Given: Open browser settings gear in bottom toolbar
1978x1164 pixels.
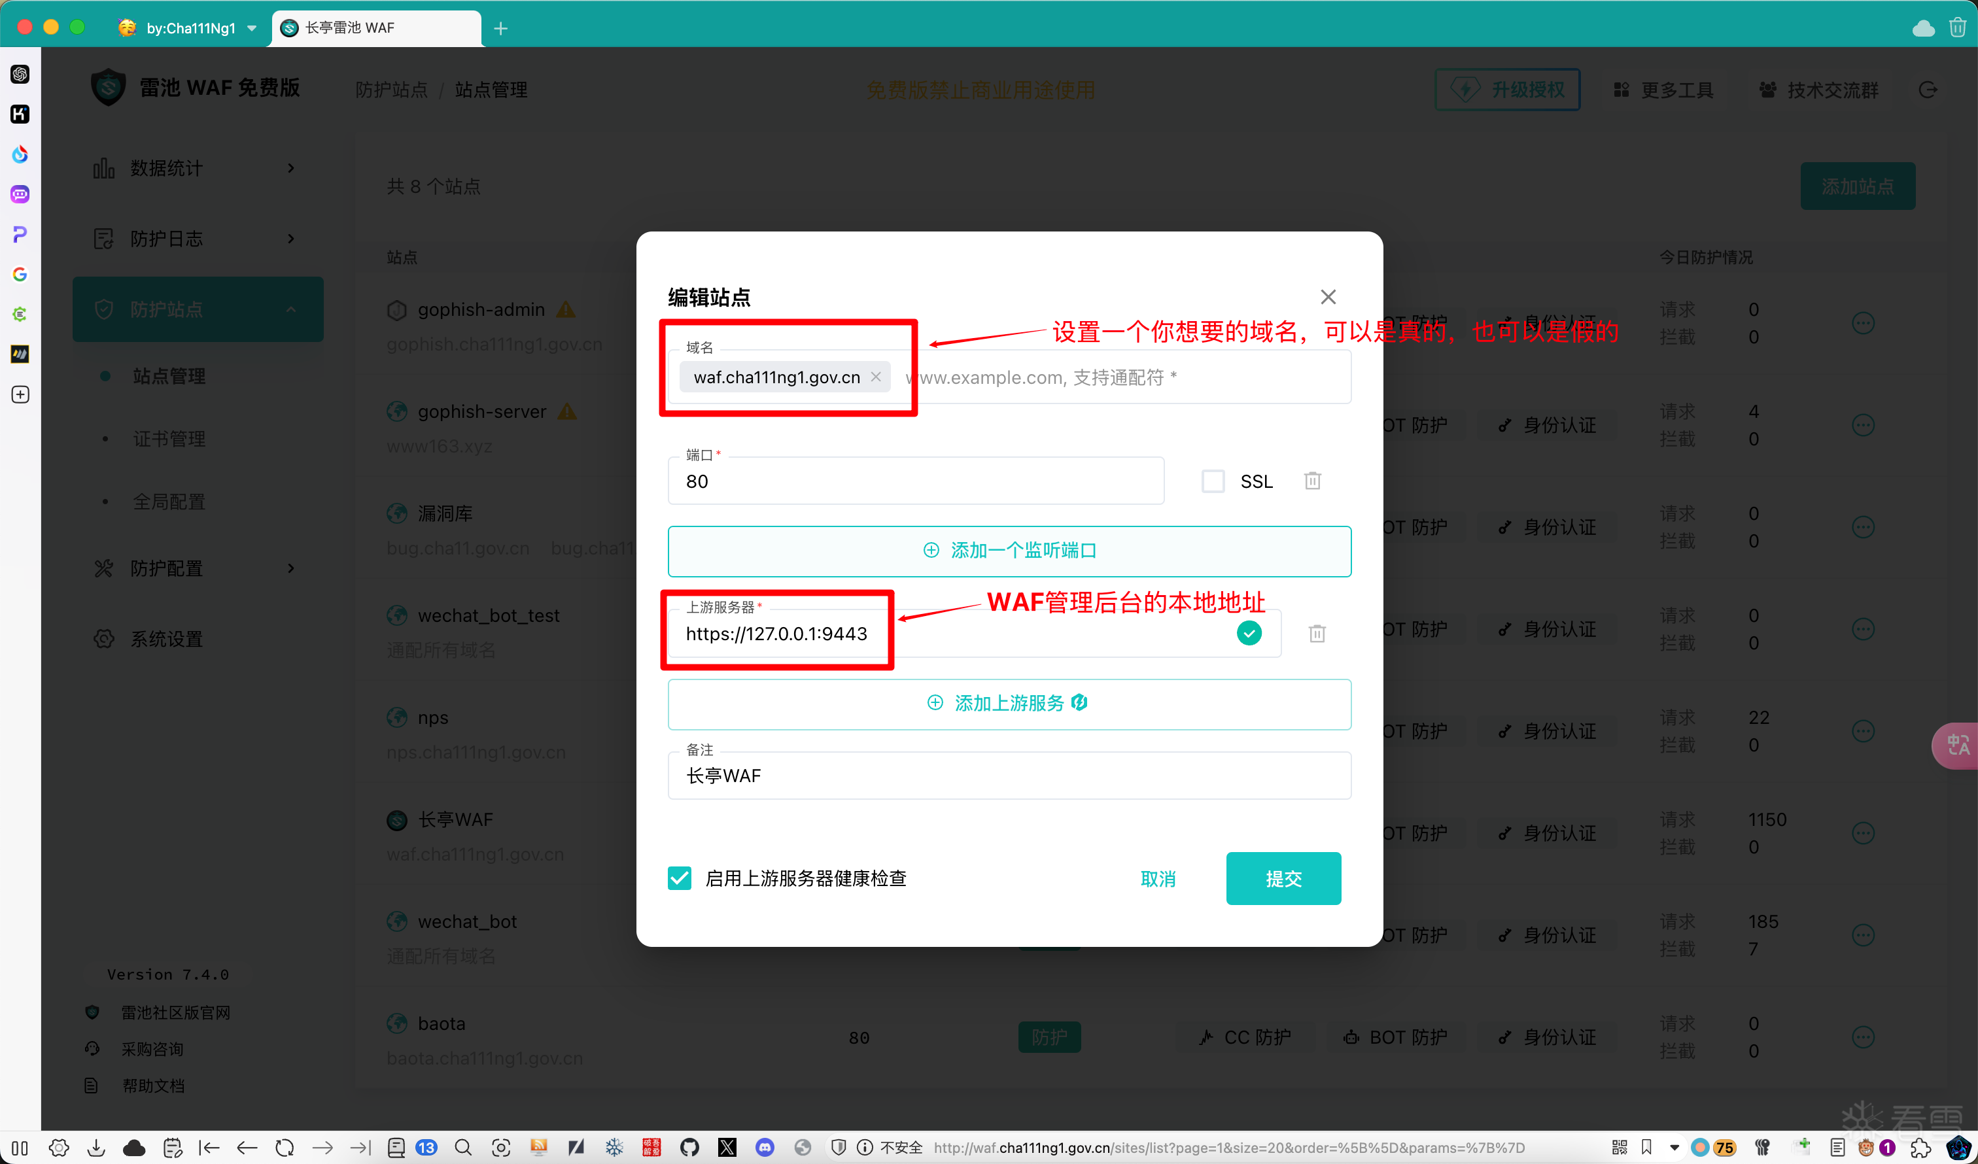Looking at the screenshot, I should pyautogui.click(x=59, y=1148).
